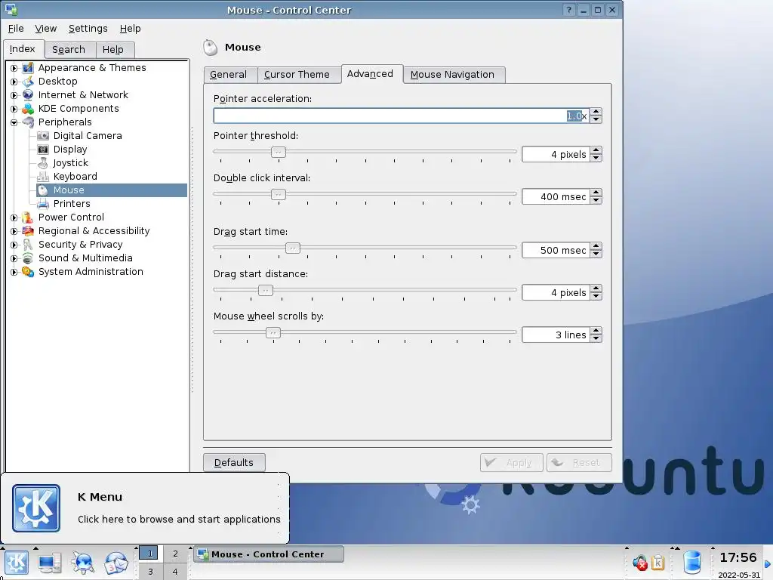Click the Keyboard icon in tree

43,177
